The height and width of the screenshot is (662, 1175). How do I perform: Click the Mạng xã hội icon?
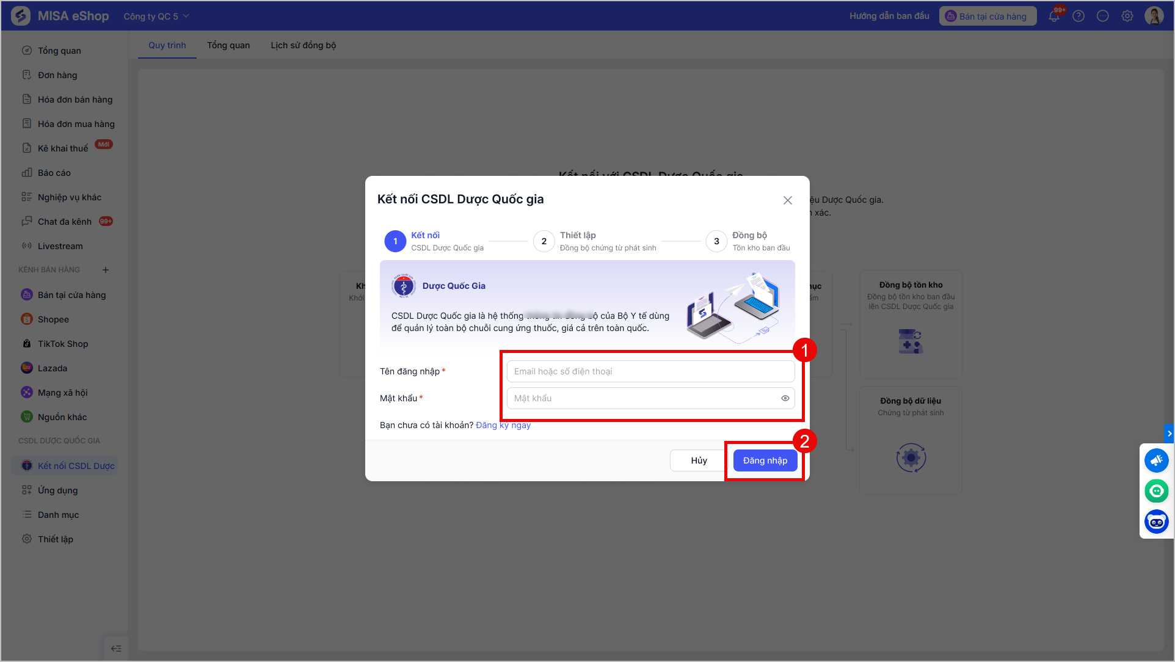pyautogui.click(x=27, y=393)
